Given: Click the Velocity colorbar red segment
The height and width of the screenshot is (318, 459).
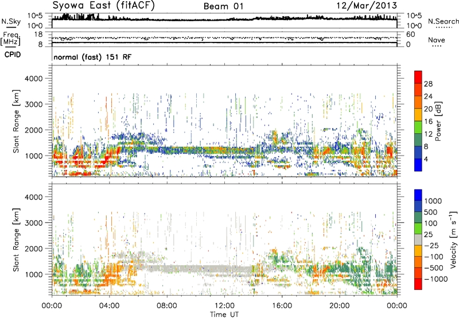Looking at the screenshot, I should pyautogui.click(x=418, y=284).
